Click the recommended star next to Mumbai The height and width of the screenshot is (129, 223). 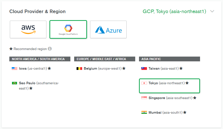pos(185,112)
